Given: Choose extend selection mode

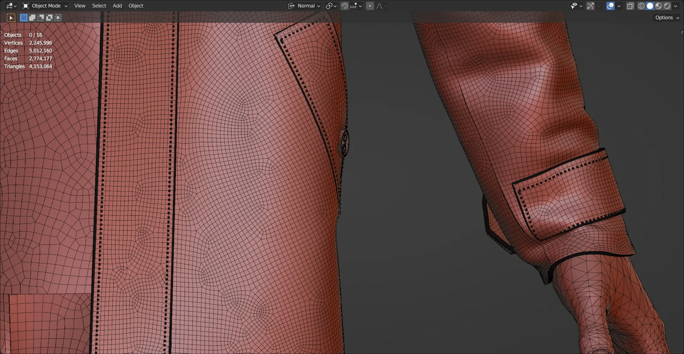Looking at the screenshot, I should (x=32, y=17).
